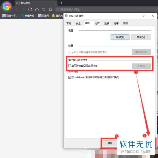Open the home page icon
Image resolution: width=158 pixels, height=158 pixels.
point(37,9)
